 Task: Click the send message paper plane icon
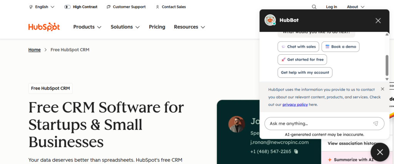(x=376, y=124)
